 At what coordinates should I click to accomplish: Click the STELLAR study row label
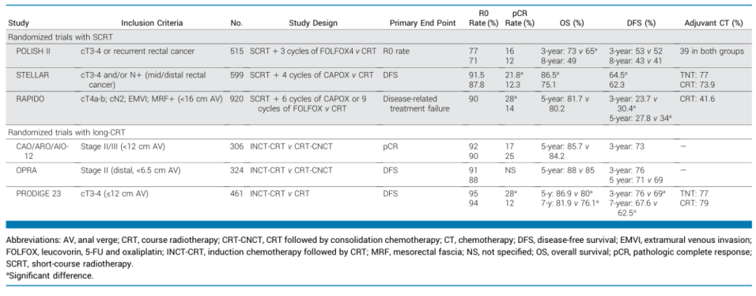32,73
